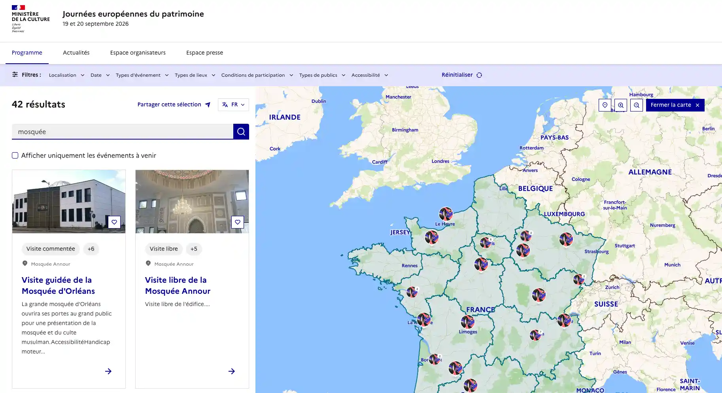Viewport: 722px width, 393px height.
Task: Expand the Date filter
Action: [100, 75]
